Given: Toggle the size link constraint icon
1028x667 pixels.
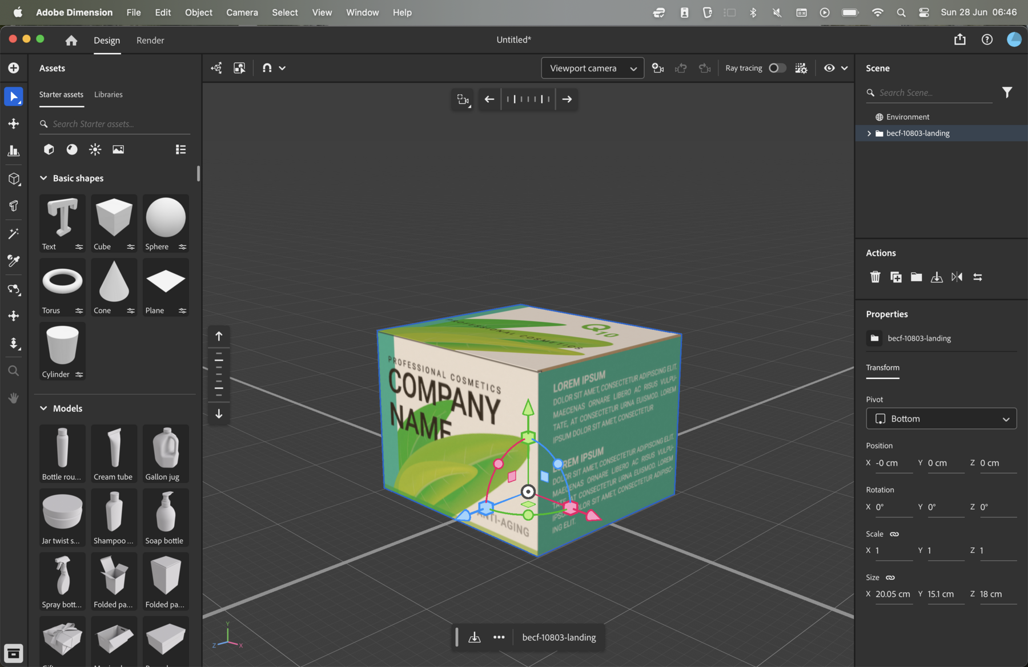Looking at the screenshot, I should point(890,577).
